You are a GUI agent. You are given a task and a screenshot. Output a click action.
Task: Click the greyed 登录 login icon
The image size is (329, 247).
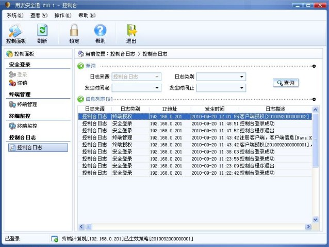pyautogui.click(x=12, y=74)
